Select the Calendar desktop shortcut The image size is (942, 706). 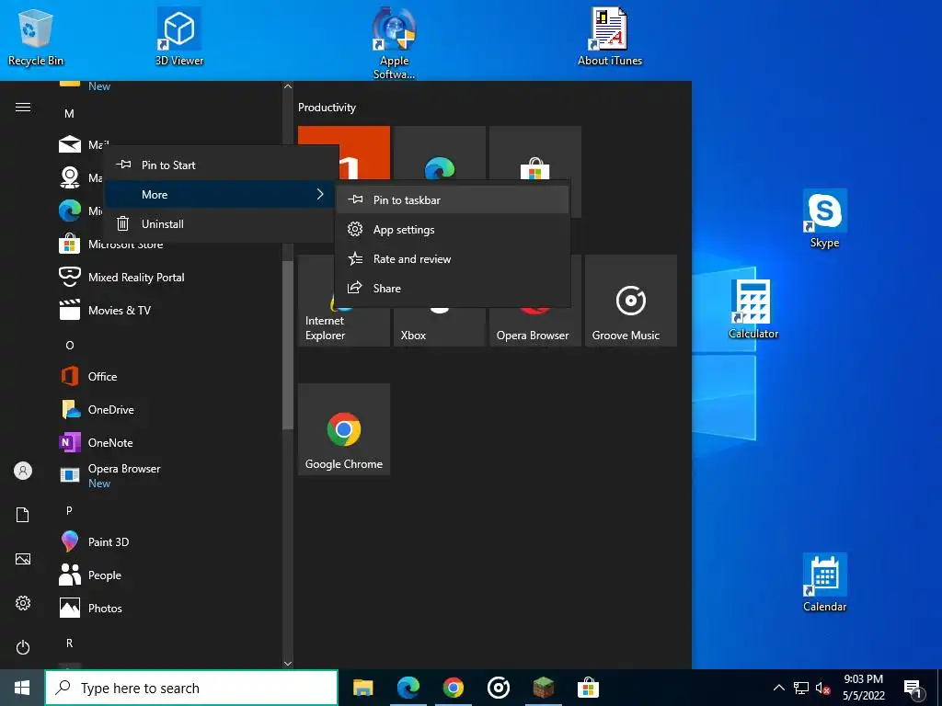coord(825,583)
